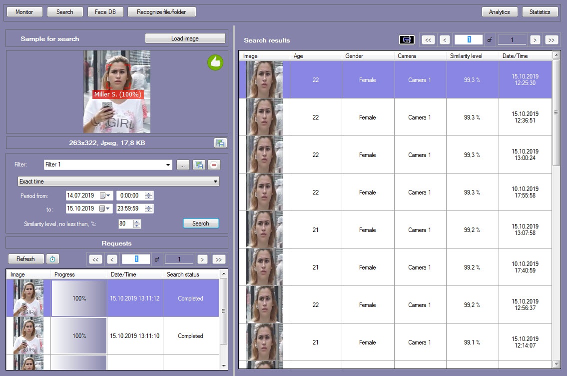This screenshot has height=376, width=567.
Task: Expand the Filter 1 dropdown
Action: 168,164
